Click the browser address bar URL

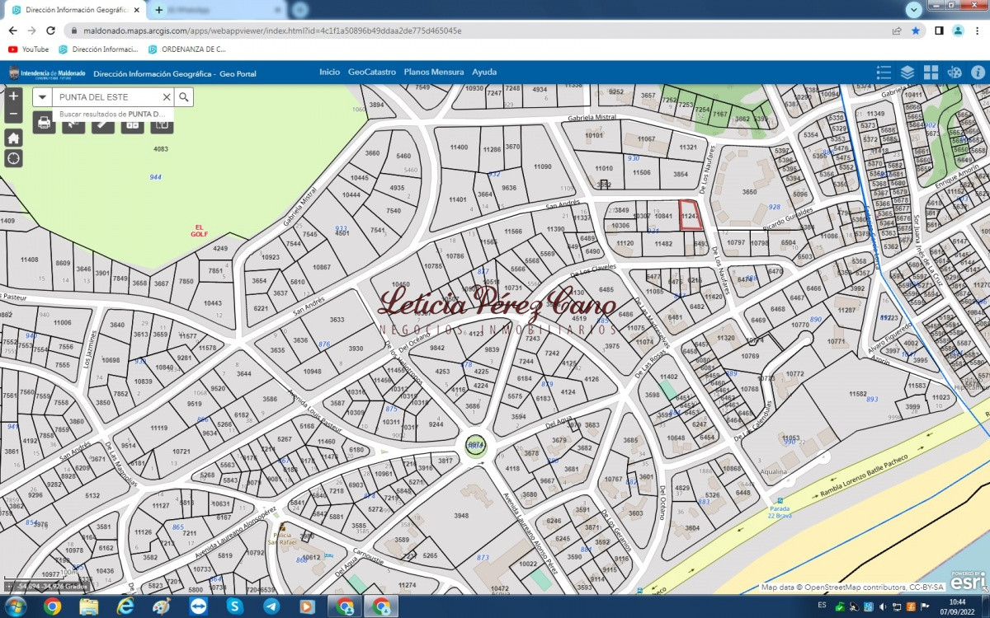pyautogui.click(x=272, y=30)
